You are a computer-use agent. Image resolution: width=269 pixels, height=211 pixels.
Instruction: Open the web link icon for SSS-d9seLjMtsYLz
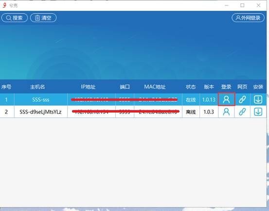(242, 112)
